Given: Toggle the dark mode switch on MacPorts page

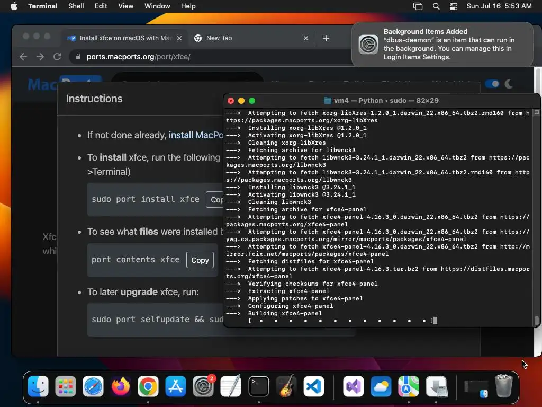Looking at the screenshot, I should (x=492, y=84).
